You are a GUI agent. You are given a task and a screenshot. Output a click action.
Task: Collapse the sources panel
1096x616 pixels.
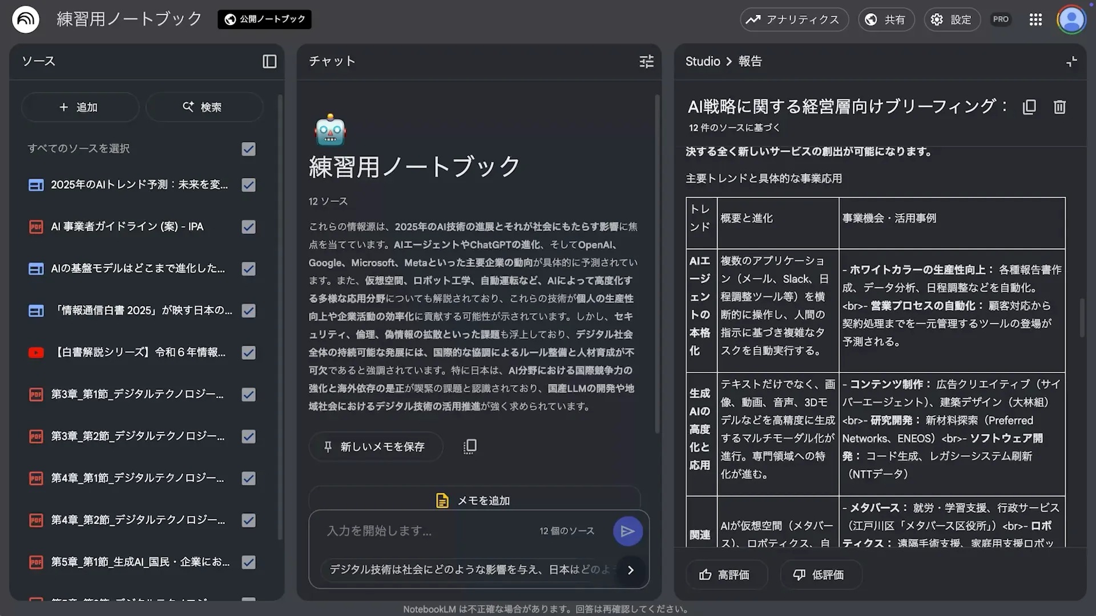click(x=269, y=62)
